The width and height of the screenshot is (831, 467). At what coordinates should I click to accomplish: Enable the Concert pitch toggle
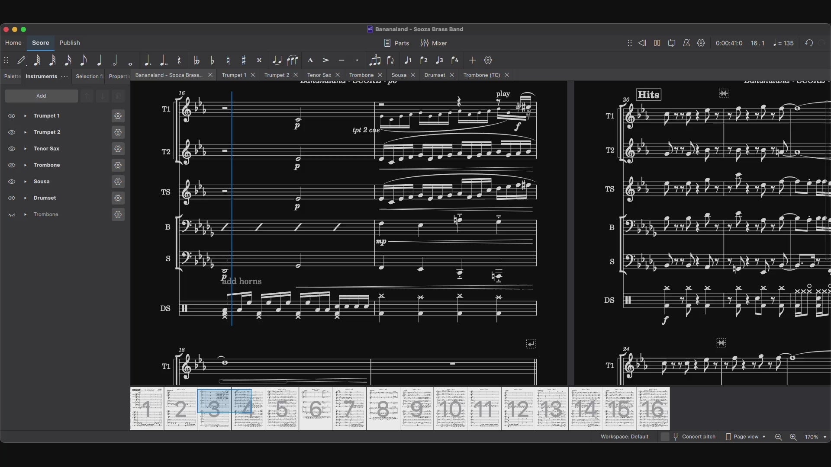pos(665,437)
